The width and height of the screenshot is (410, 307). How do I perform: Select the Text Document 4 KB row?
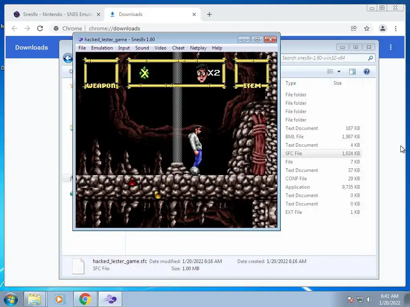322,145
